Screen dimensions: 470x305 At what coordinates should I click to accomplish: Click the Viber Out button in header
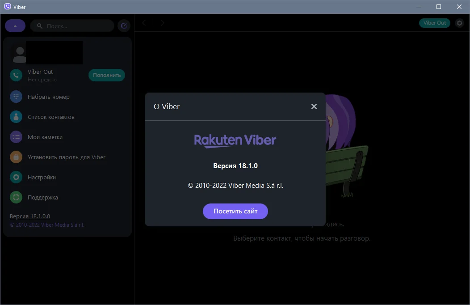[x=435, y=23]
